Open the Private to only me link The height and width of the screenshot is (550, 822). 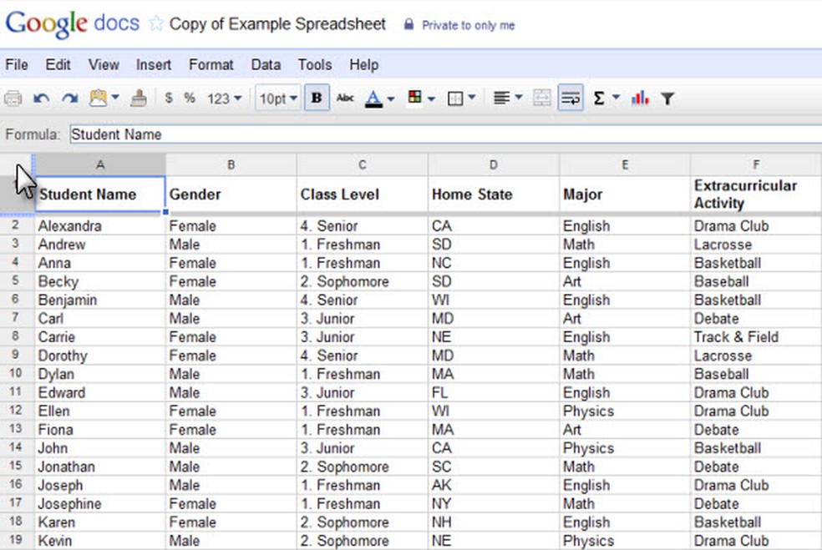point(468,25)
